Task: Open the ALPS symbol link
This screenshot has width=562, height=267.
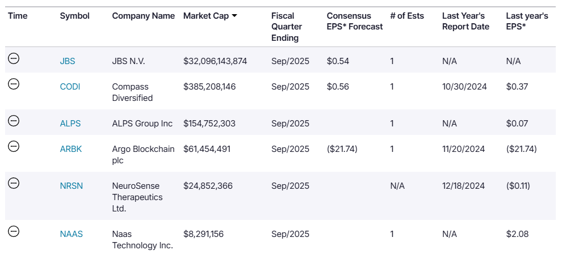Action: (x=70, y=124)
